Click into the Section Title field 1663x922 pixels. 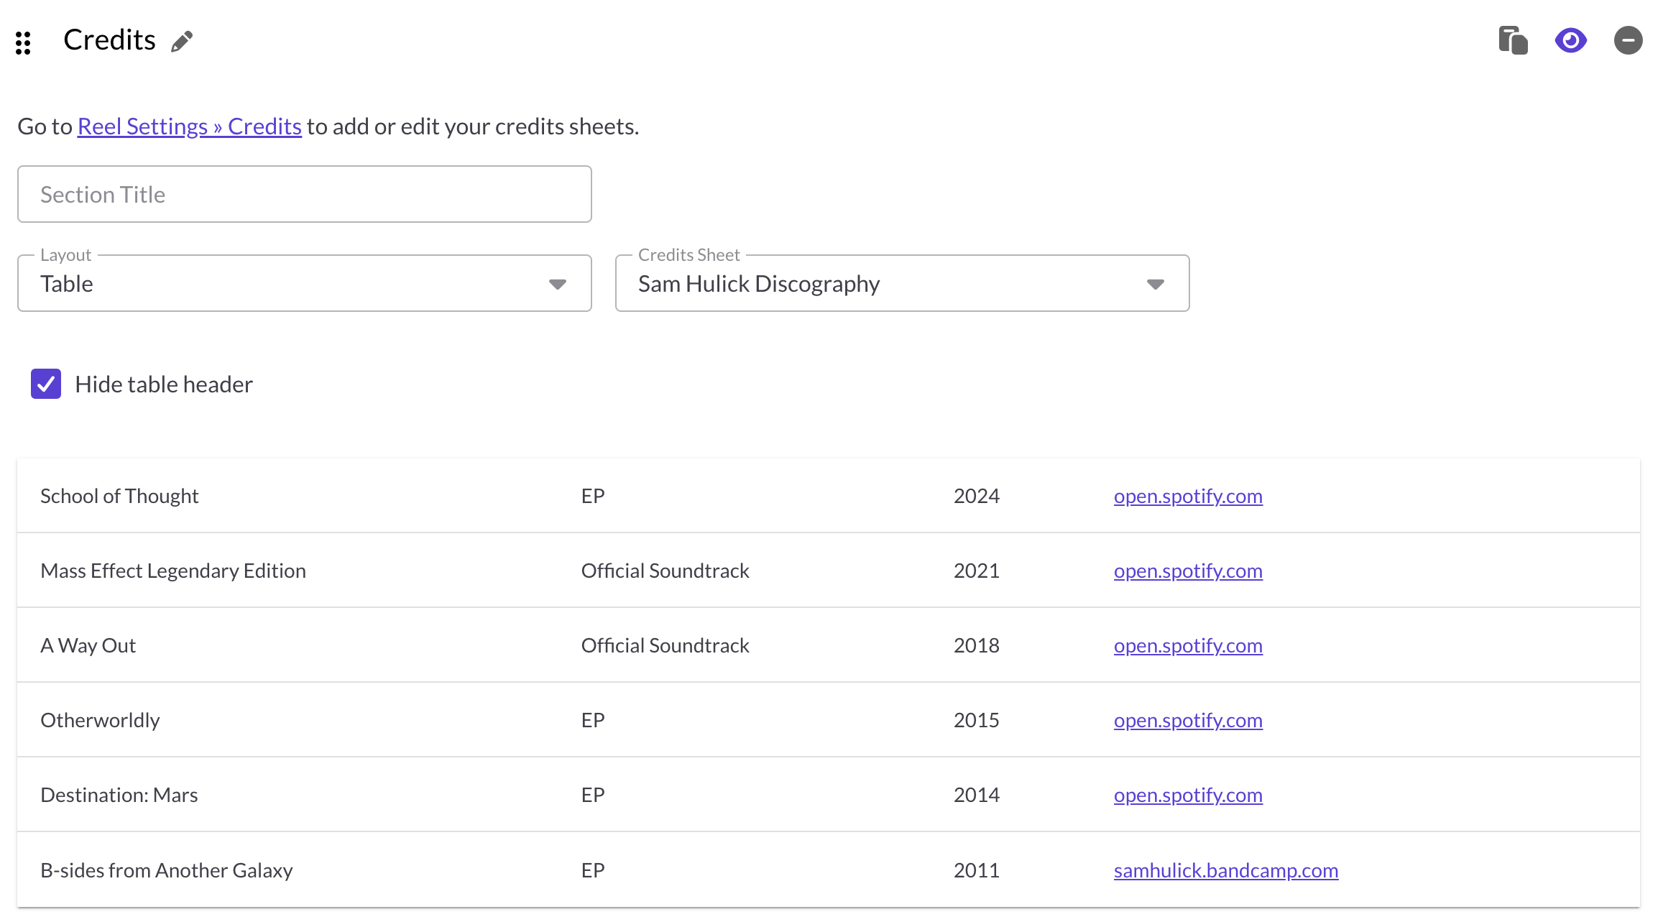pyautogui.click(x=304, y=195)
